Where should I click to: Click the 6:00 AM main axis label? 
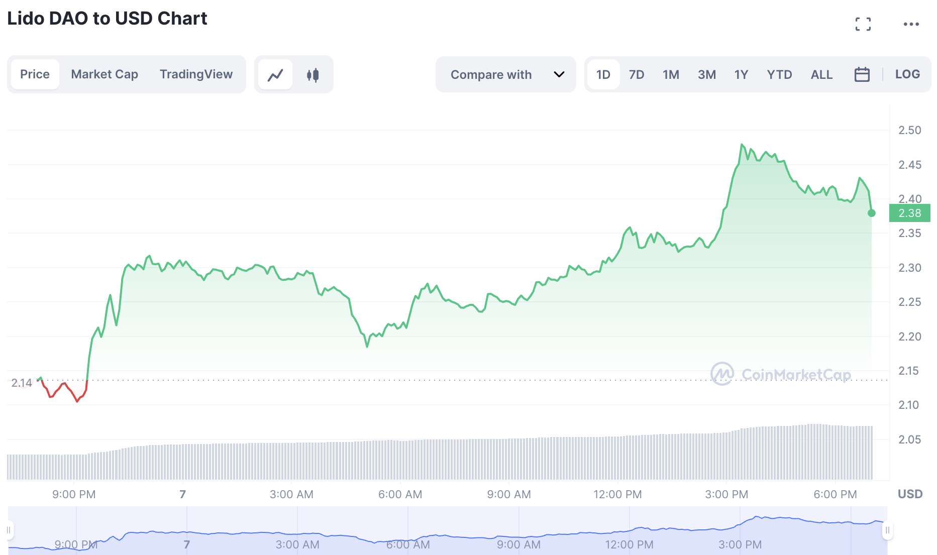tap(400, 494)
